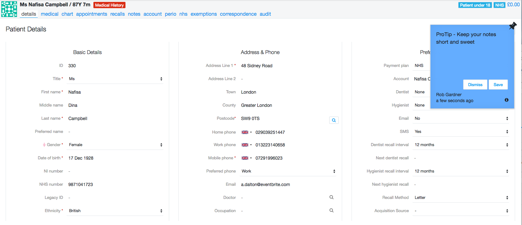Click the info icon on the note
This screenshot has width=522, height=225.
[x=506, y=100]
